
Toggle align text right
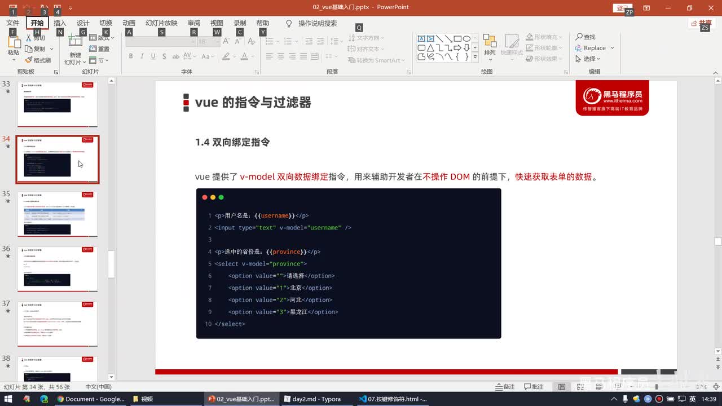click(292, 56)
